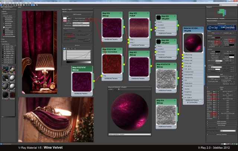Click the red X Delete Selected toolbar icon
This screenshot has width=238, height=151.
pos(11,5)
